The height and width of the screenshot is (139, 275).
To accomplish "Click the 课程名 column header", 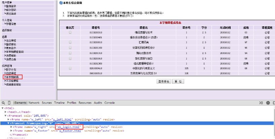I will coord(144,28).
